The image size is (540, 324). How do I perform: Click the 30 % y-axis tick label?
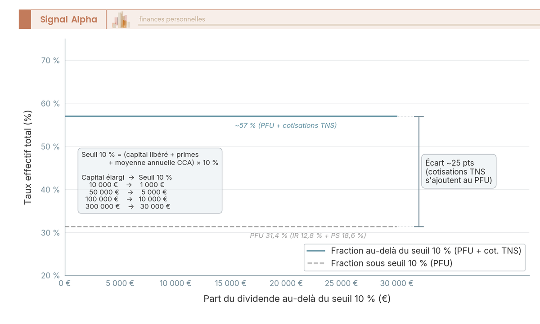coord(50,233)
